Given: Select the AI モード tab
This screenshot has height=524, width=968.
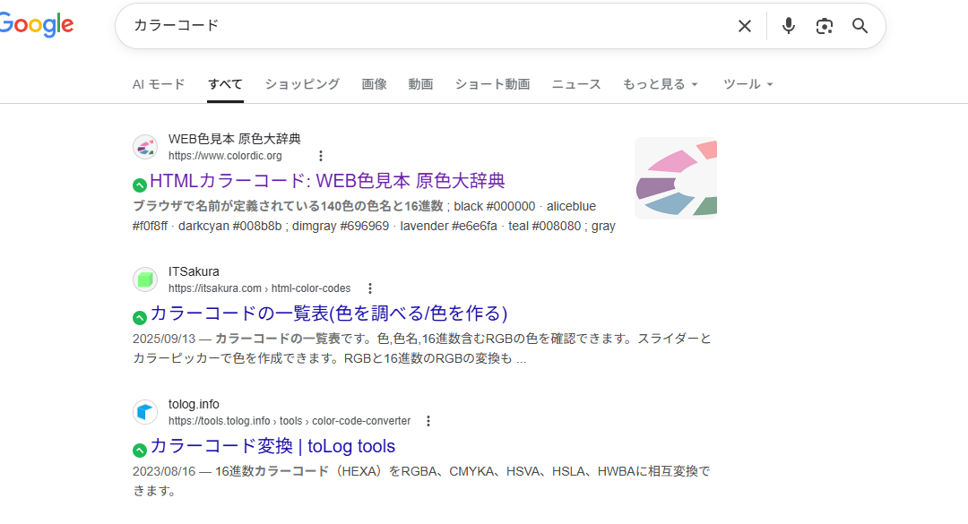Looking at the screenshot, I should pyautogui.click(x=159, y=84).
